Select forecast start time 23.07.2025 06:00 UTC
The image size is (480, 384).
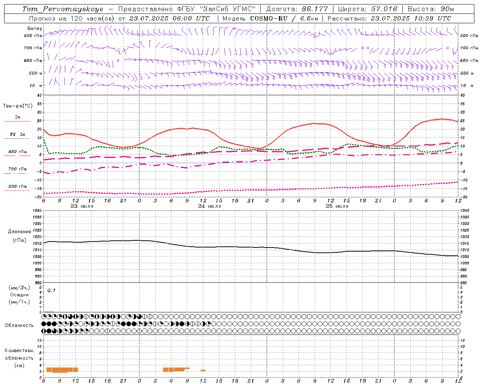(x=169, y=18)
